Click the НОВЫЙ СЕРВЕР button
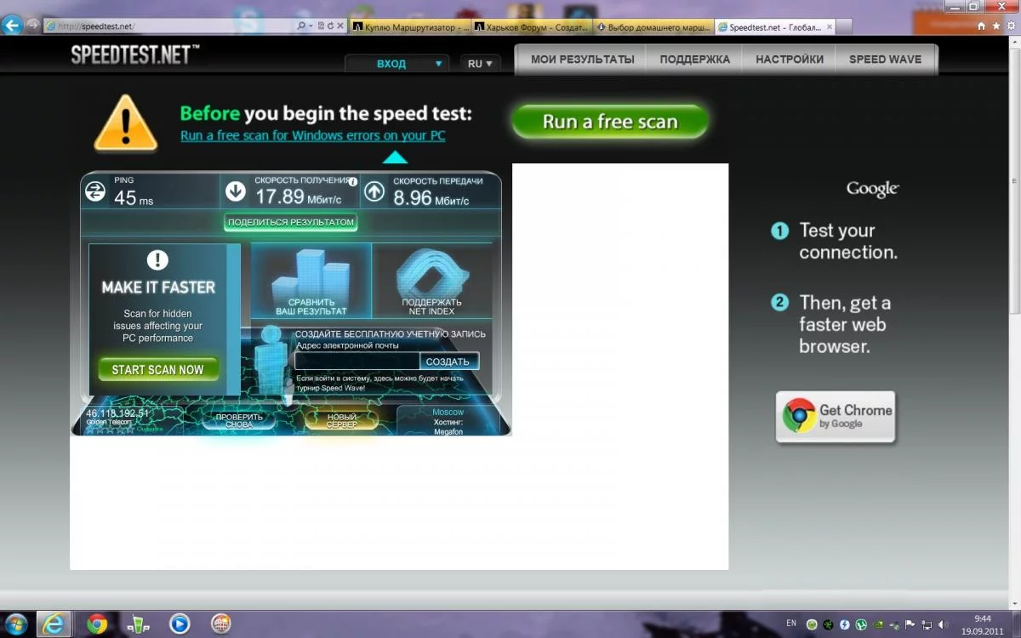The height and width of the screenshot is (638, 1021). (341, 420)
